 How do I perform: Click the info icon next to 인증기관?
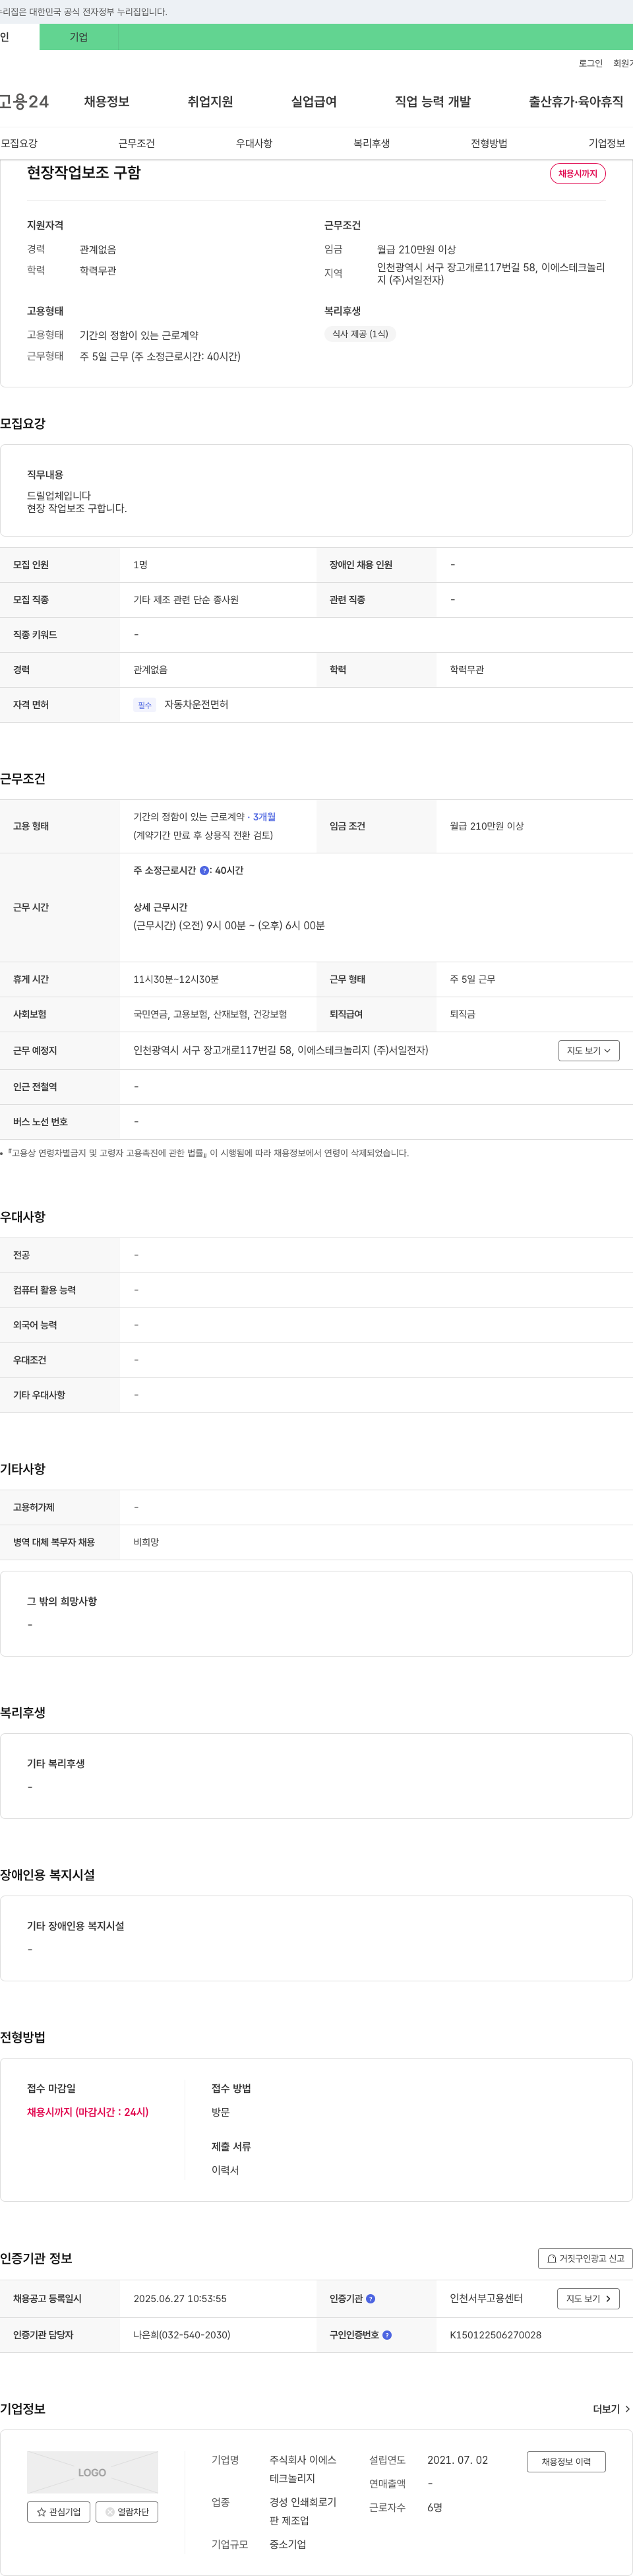(371, 2299)
